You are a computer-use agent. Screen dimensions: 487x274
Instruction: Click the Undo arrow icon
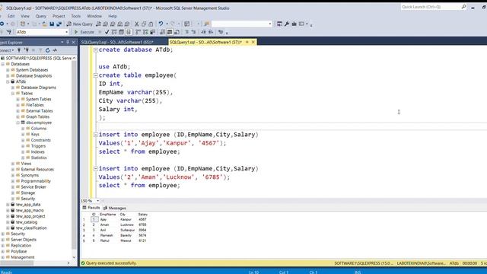point(161,24)
